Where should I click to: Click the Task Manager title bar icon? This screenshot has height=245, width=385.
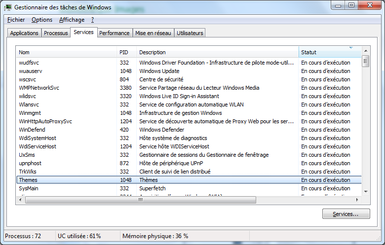tap(8, 8)
